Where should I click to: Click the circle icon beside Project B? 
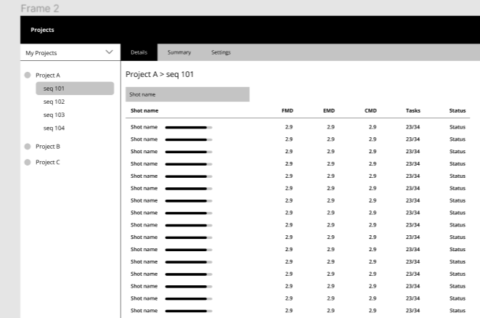28,146
